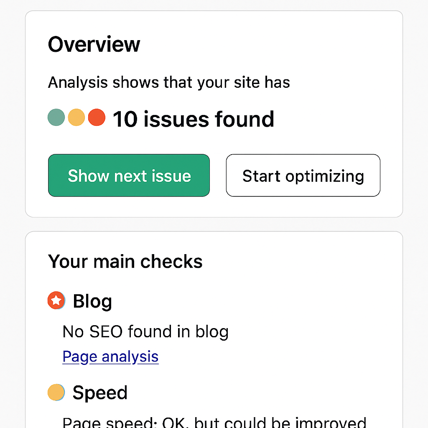Expand the Blog check details
This screenshot has height=428, width=428.
coord(92,301)
